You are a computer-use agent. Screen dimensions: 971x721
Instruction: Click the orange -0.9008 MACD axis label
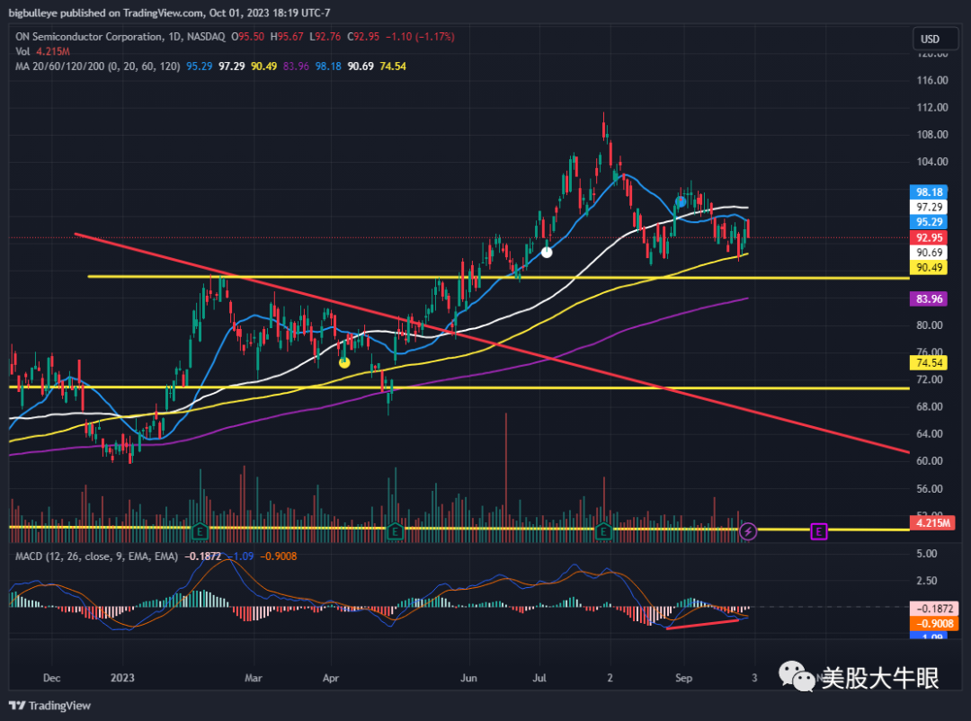click(x=934, y=623)
